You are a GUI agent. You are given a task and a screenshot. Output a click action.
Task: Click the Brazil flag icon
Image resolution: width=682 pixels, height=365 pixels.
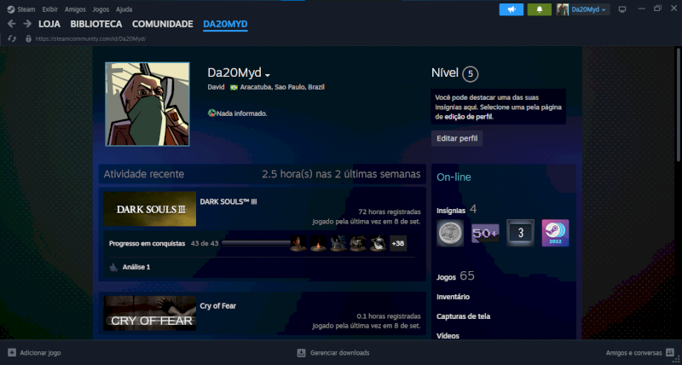pyautogui.click(x=234, y=88)
